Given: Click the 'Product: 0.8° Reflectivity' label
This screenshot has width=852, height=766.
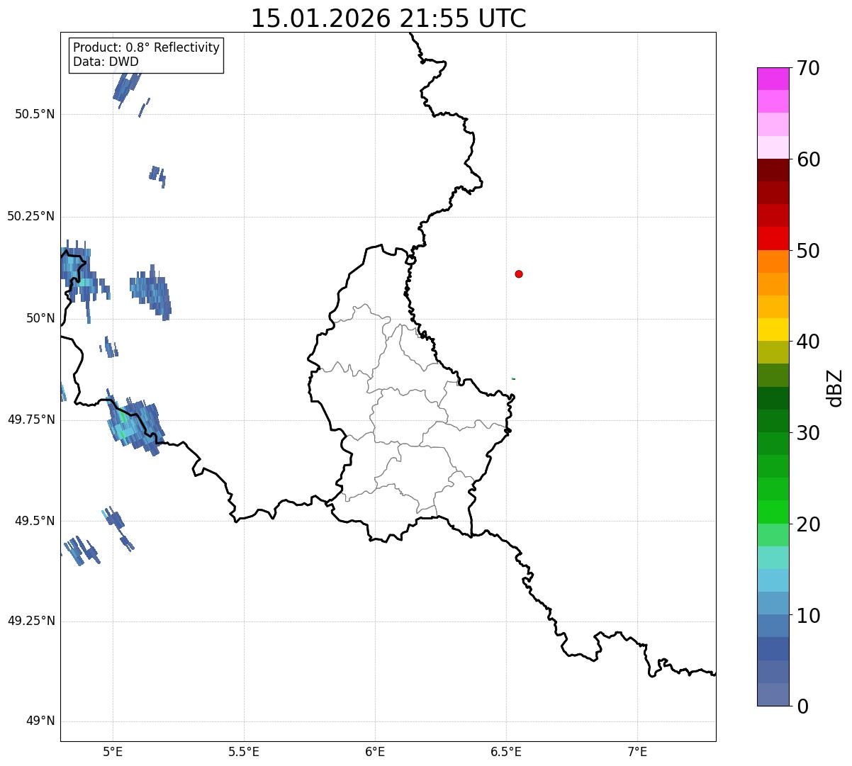Looking at the screenshot, I should point(147,47).
